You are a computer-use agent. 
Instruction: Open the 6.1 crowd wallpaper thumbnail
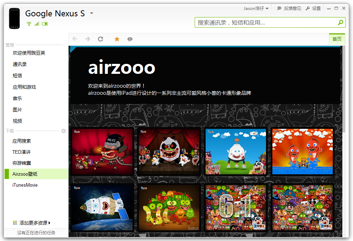pos(236,208)
